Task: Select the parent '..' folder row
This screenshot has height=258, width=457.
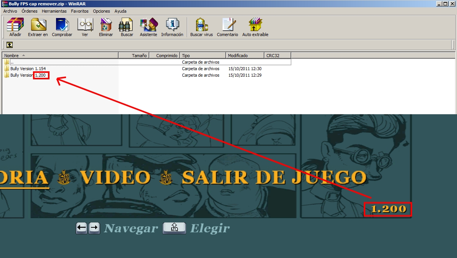Action: click(147, 62)
